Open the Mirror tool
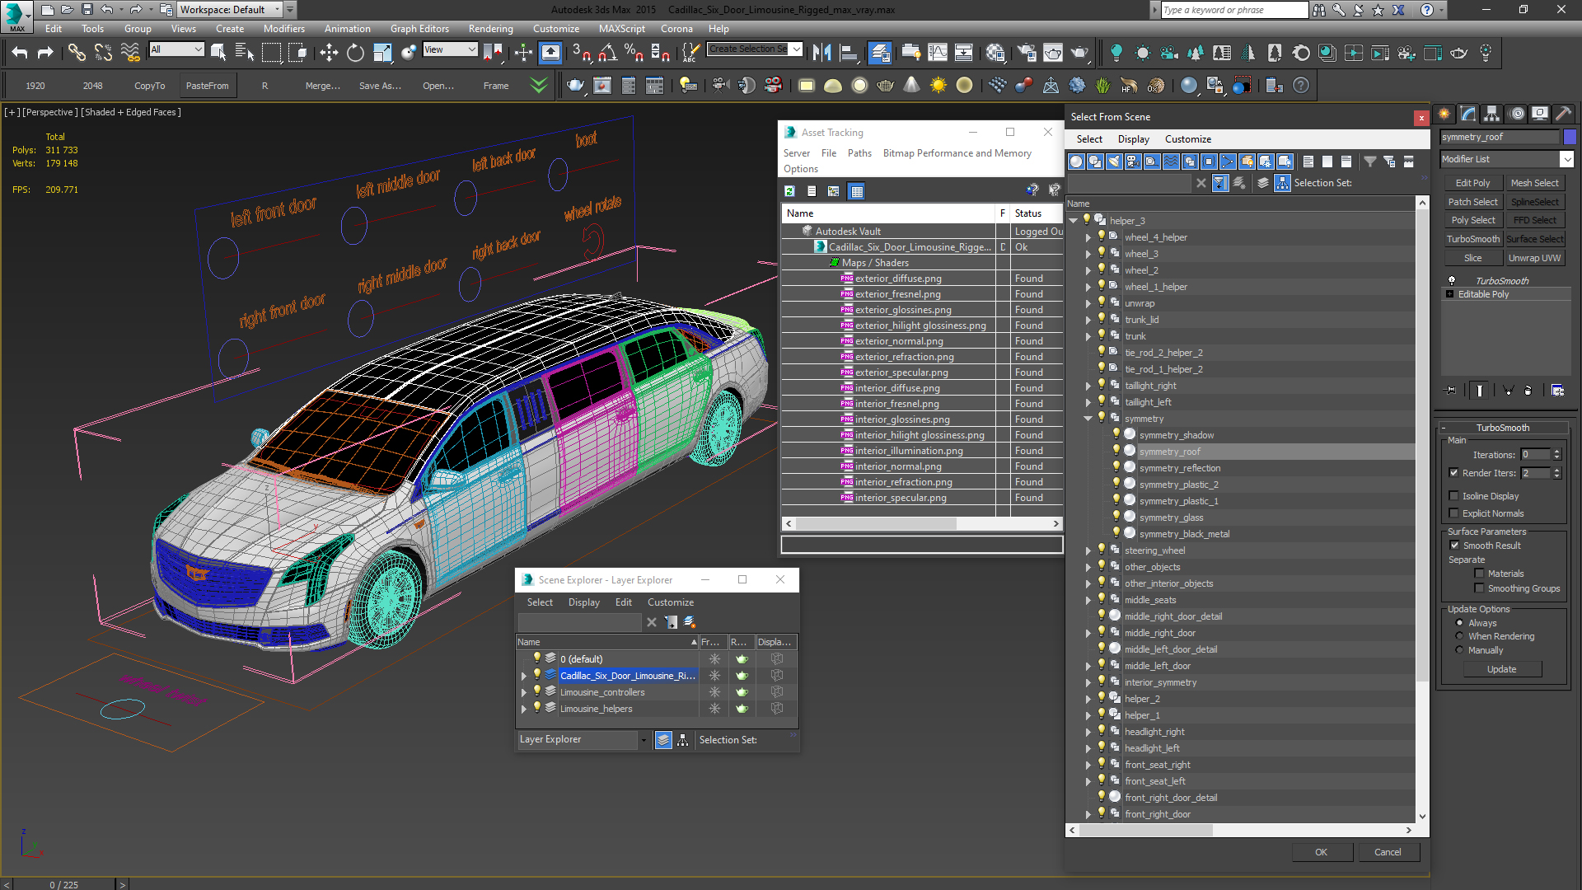The height and width of the screenshot is (890, 1582). coord(821,53)
